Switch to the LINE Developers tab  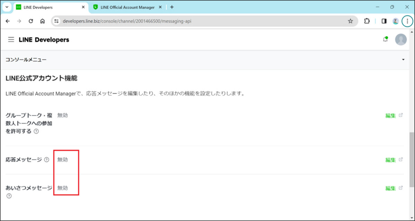[x=51, y=7]
